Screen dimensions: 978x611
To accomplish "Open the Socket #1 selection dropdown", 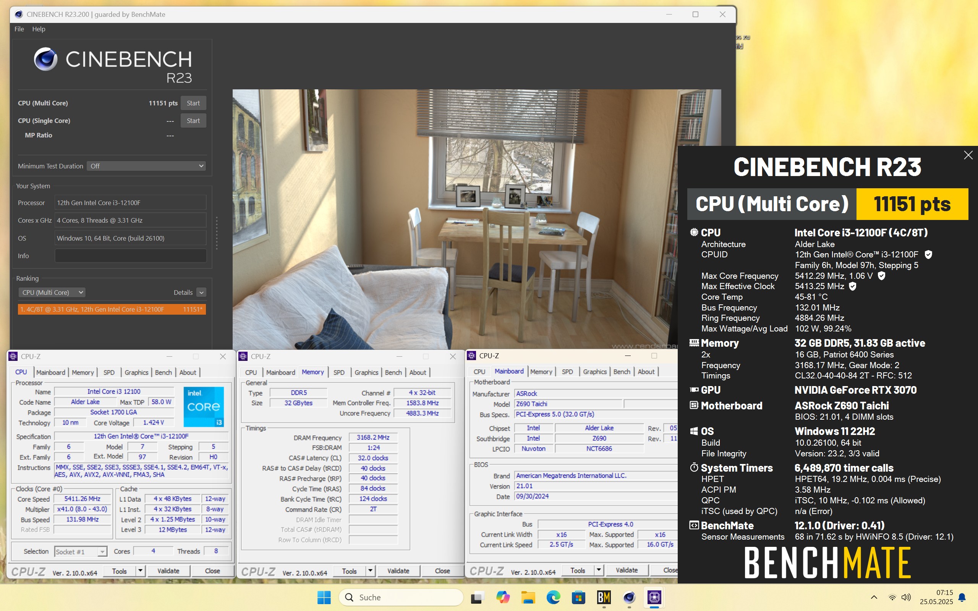I will (81, 551).
